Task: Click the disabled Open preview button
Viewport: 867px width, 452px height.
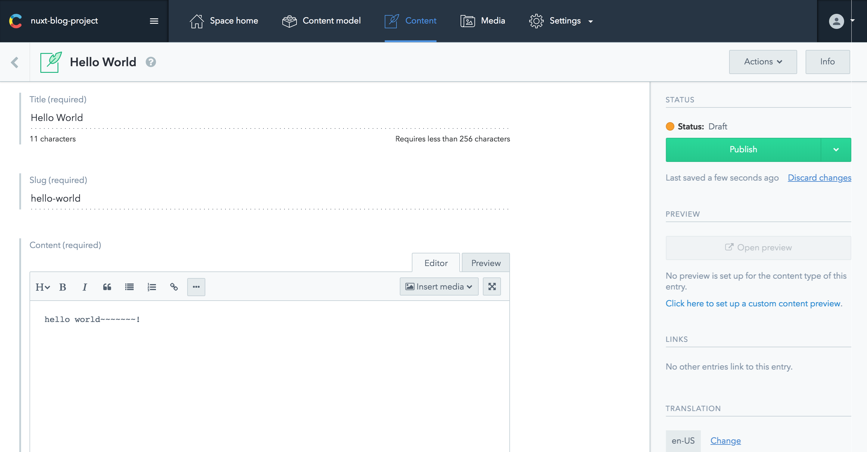Action: [758, 248]
